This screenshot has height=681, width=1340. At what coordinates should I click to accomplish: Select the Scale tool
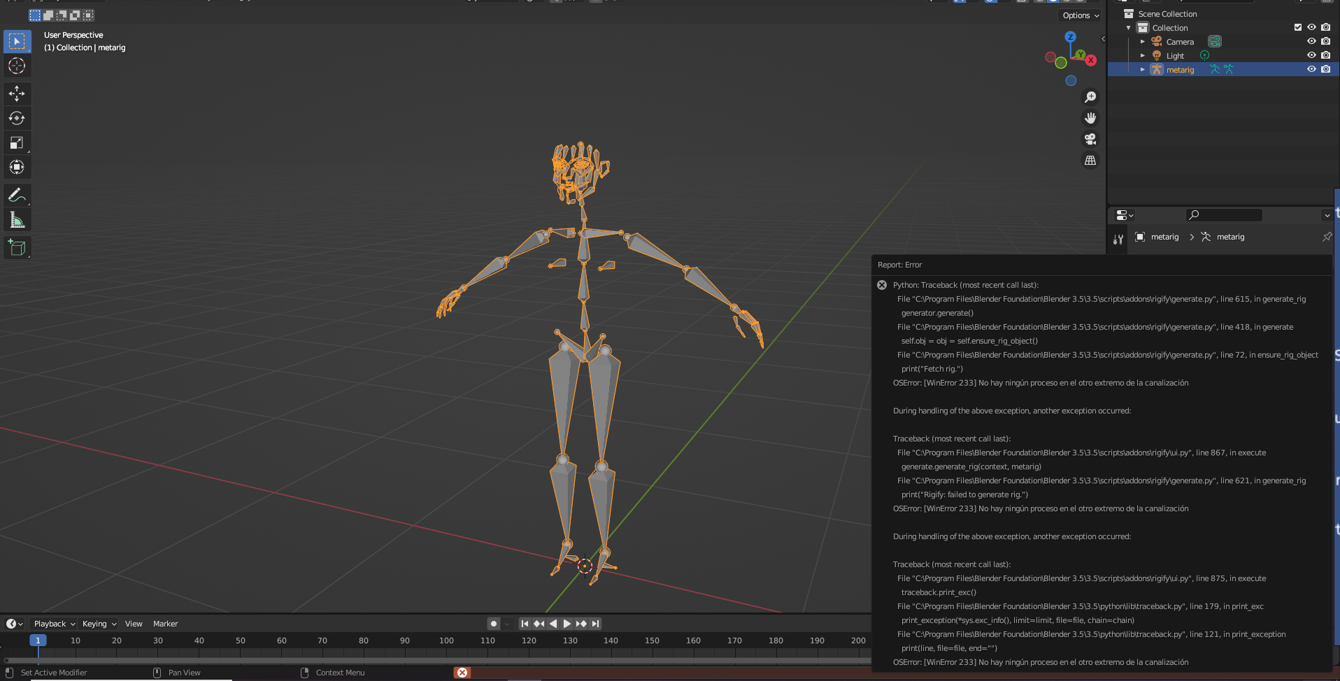17,142
